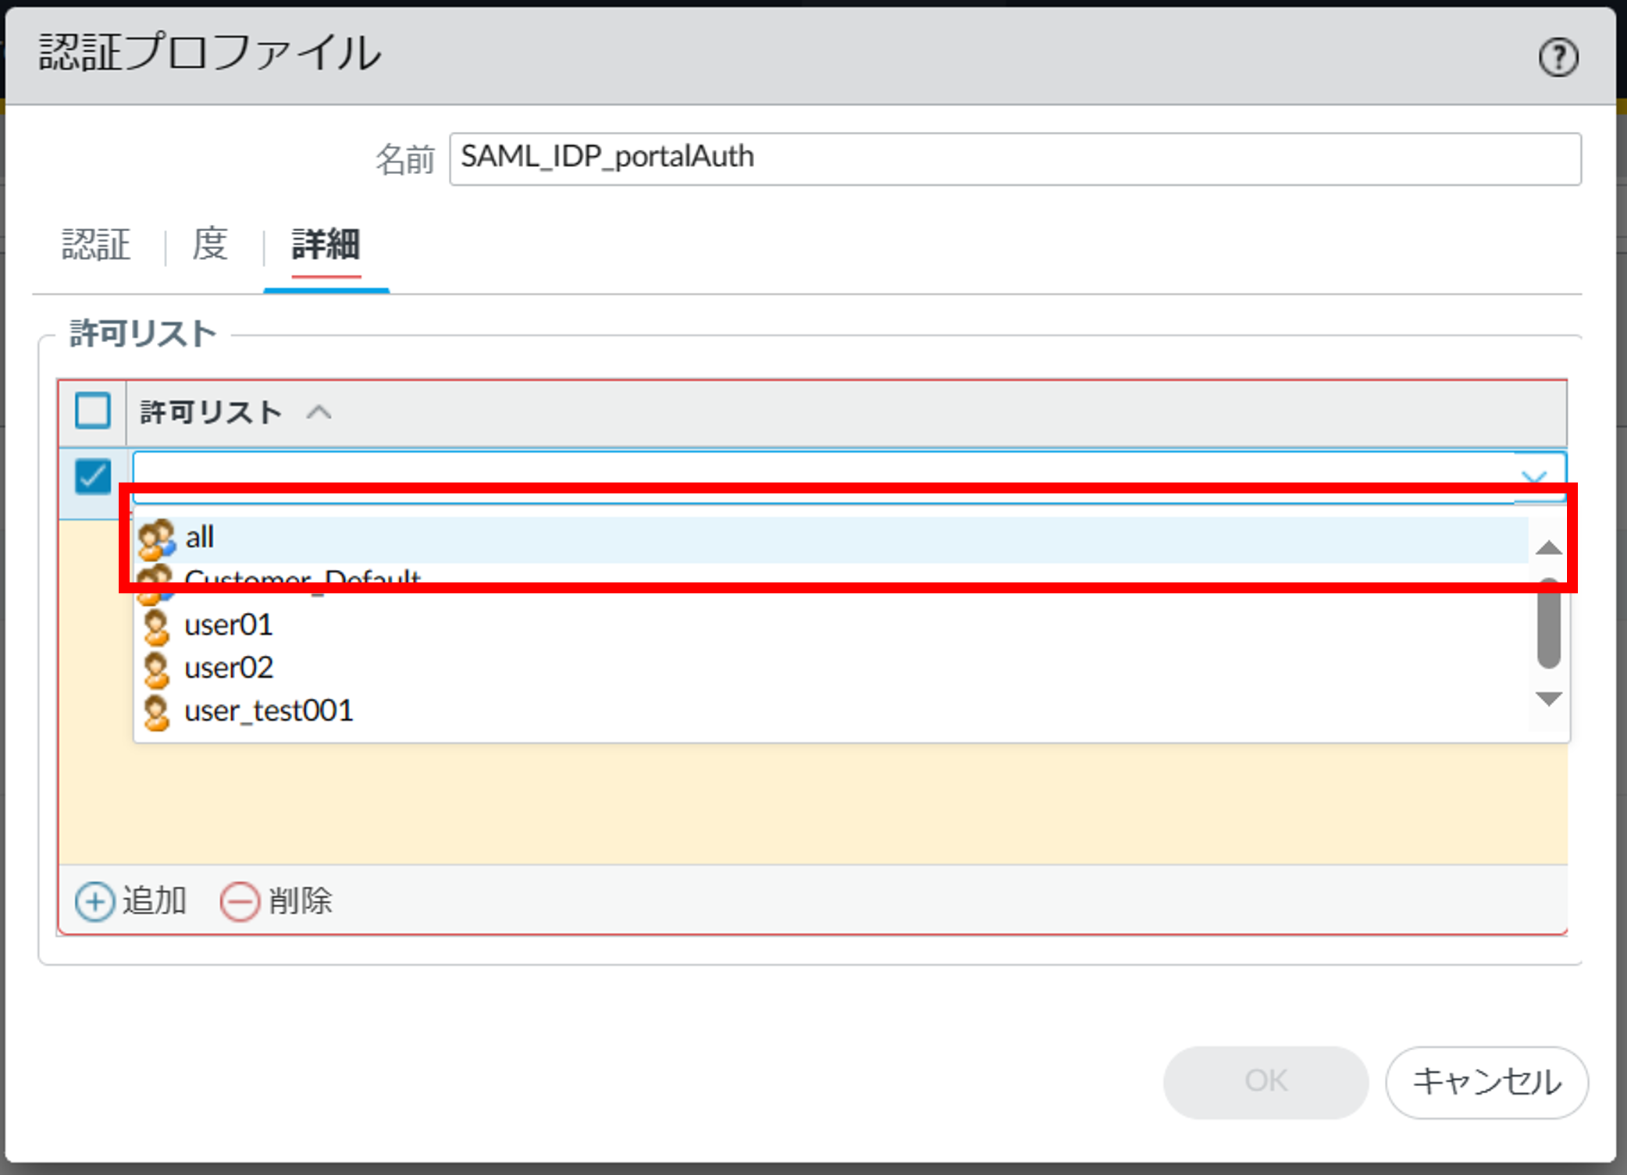1627x1175 pixels.
Task: Open the allow list dropdown arrow
Action: 1533,475
